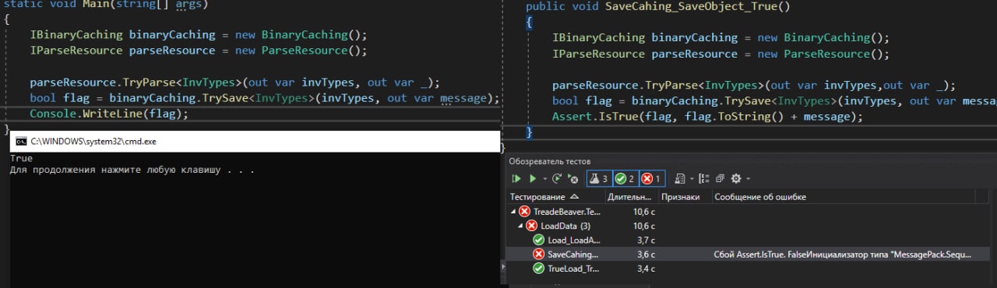Click the C:\WINDOWS\system32\cmd.exe title bar
This screenshot has height=288, width=997.
254,142
